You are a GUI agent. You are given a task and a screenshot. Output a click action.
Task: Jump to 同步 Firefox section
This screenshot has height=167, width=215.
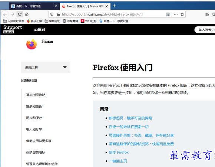[119, 153]
